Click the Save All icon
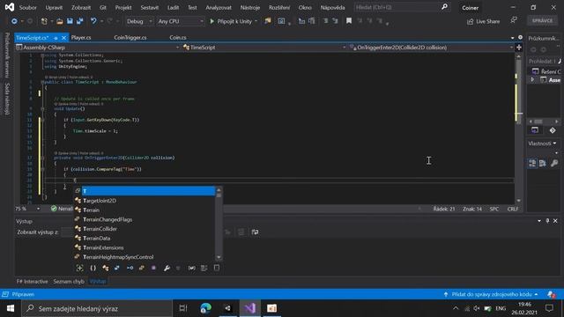564x317 pixels. pyautogui.click(x=79, y=21)
